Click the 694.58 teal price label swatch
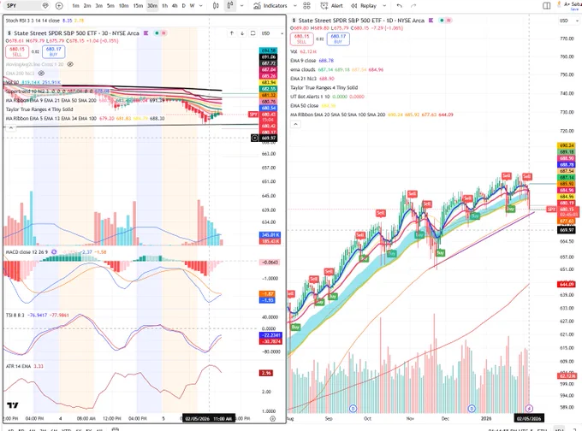Screen dimensions: 582x431 (x=268, y=50)
